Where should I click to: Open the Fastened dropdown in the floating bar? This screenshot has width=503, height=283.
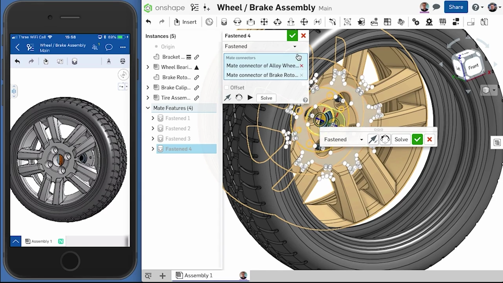click(x=343, y=139)
